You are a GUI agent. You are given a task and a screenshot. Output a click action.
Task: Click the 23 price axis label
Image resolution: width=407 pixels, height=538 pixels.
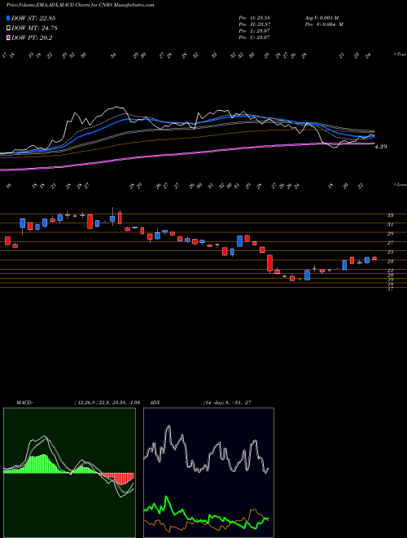[x=390, y=262]
